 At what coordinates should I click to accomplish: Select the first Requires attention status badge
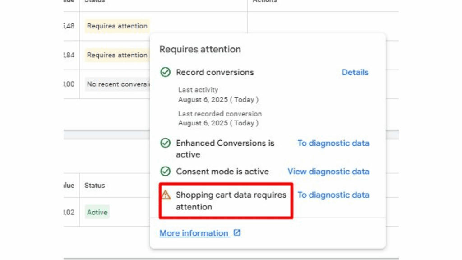click(x=116, y=26)
